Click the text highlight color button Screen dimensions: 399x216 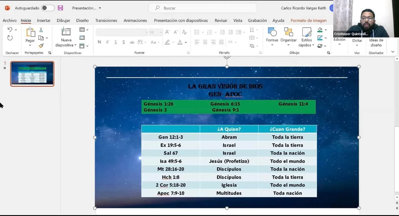click(167, 42)
